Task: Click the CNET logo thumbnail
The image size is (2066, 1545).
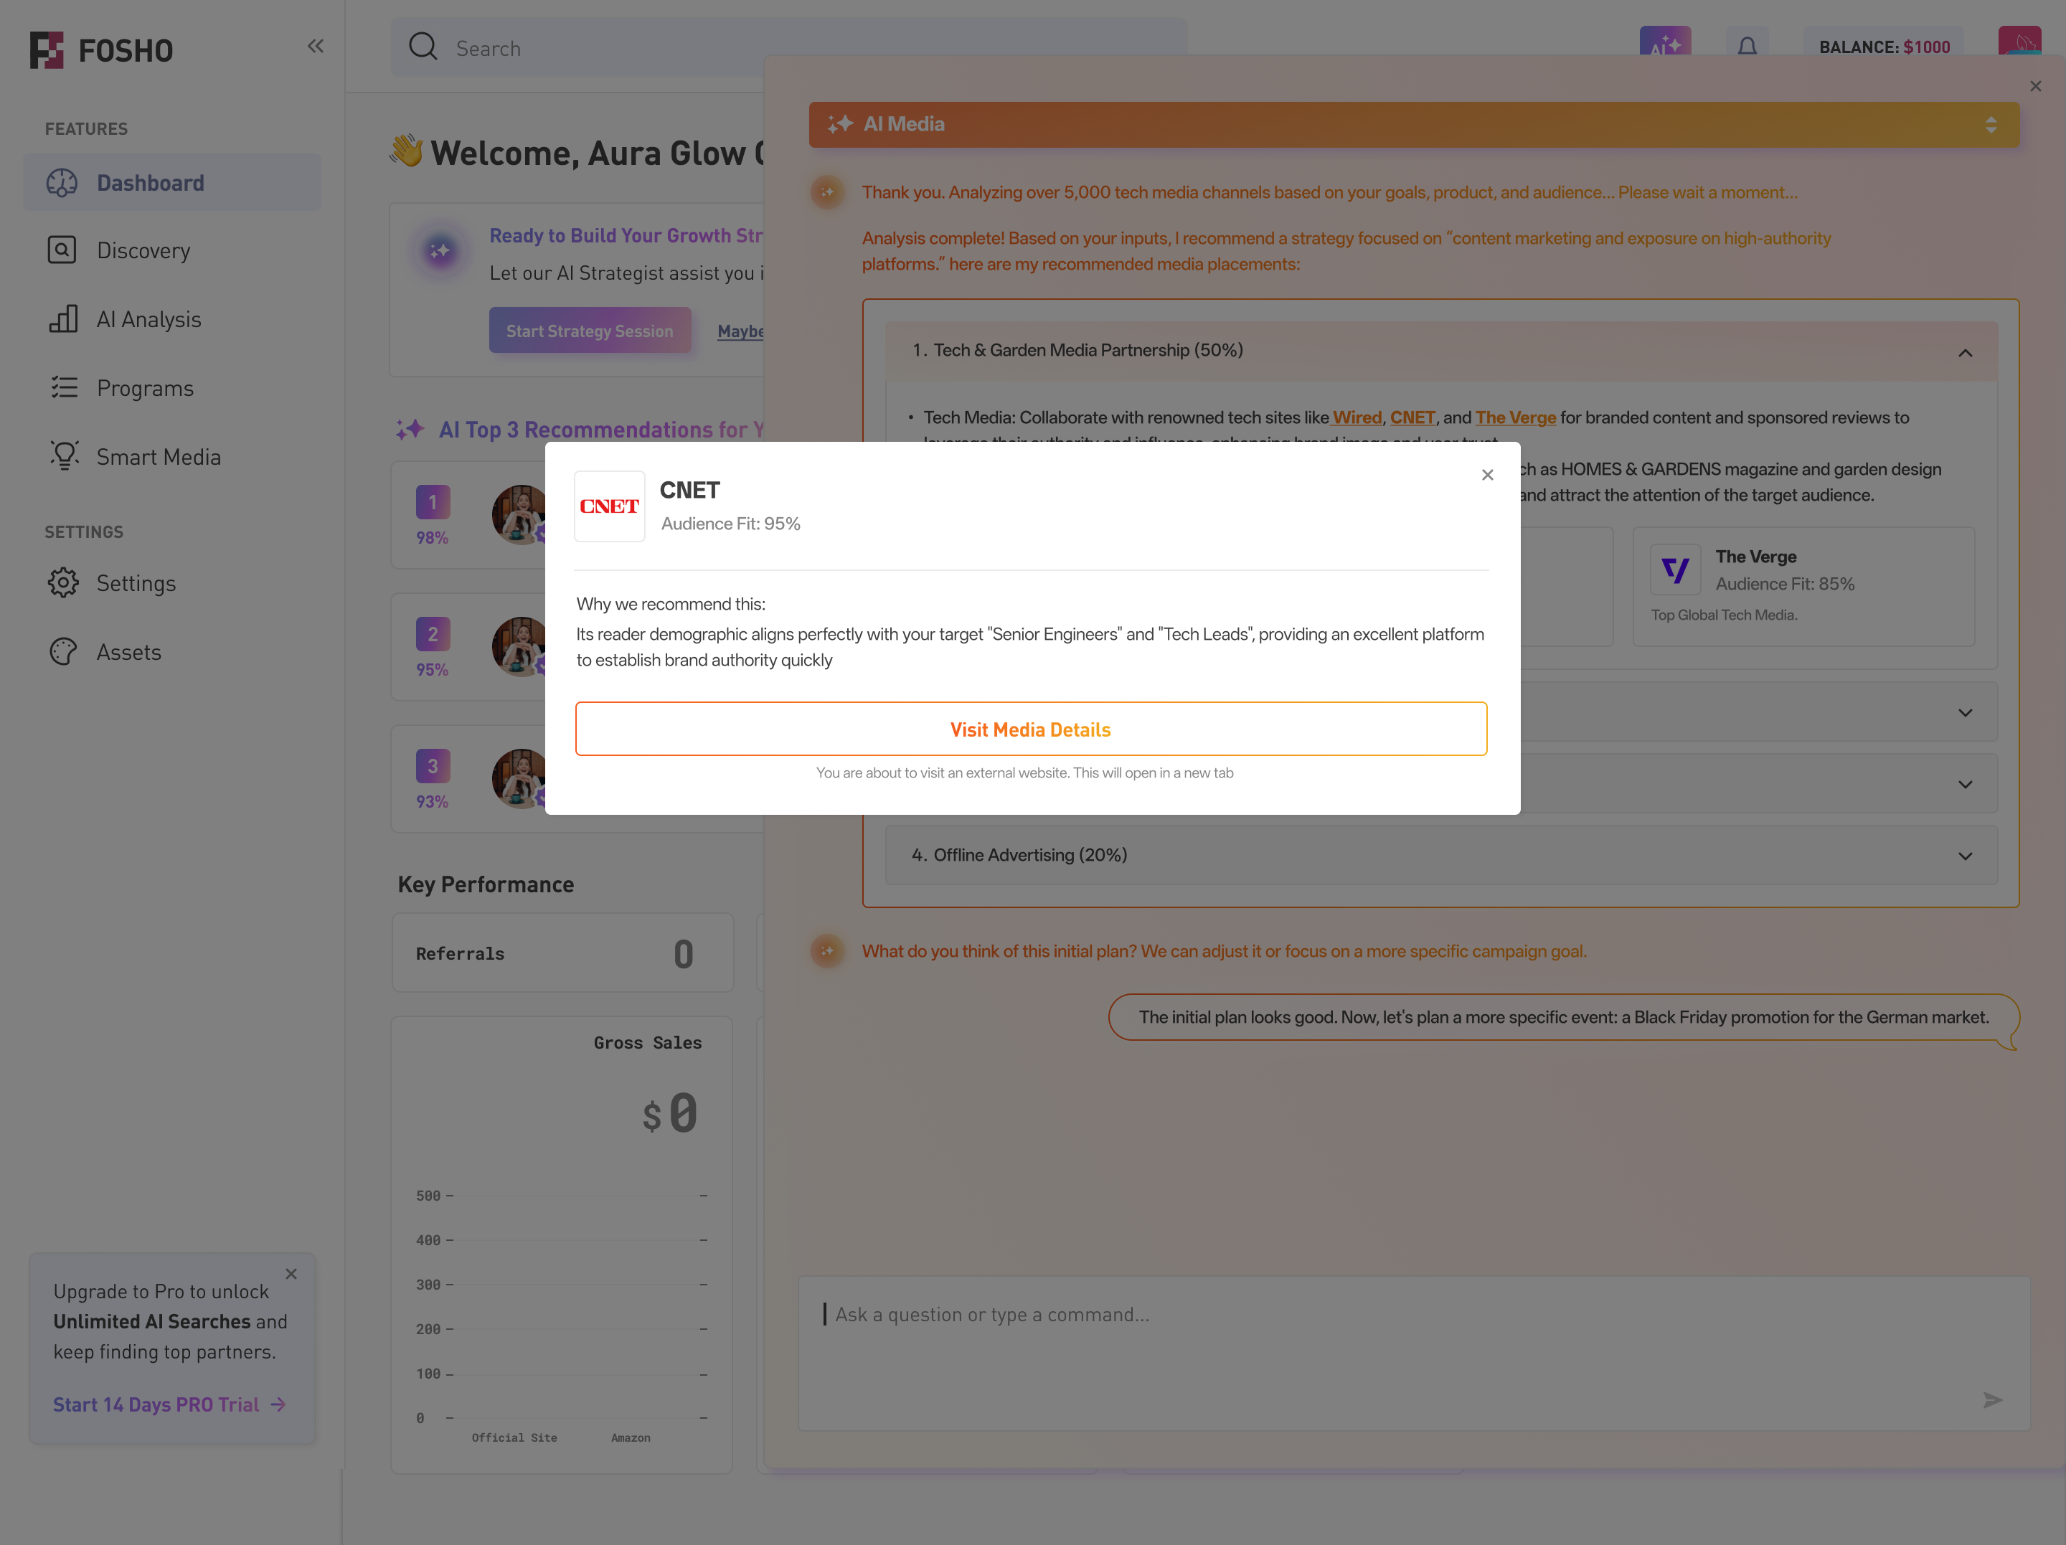Action: tap(609, 506)
